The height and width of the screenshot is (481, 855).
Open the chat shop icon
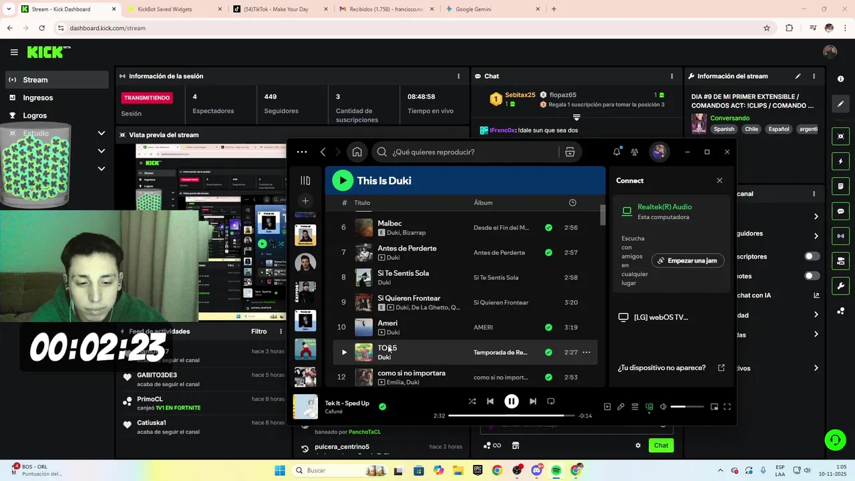click(x=516, y=446)
